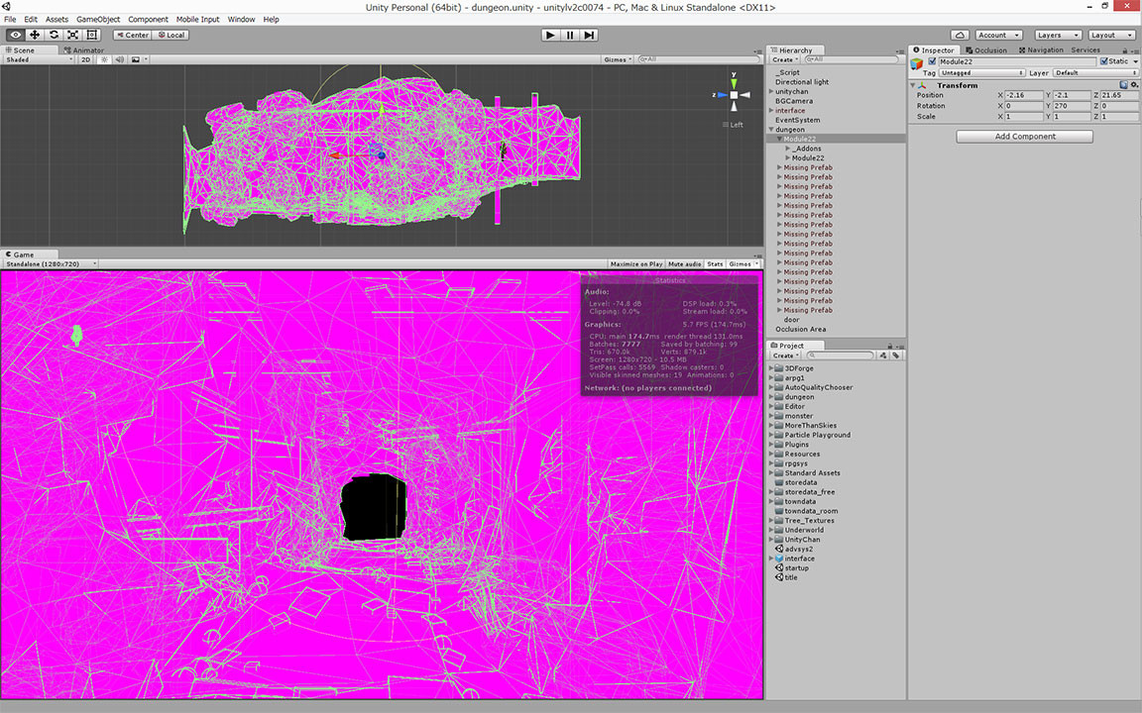Open Transform help book icon
Image resolution: width=1142 pixels, height=713 pixels.
pos(1124,85)
